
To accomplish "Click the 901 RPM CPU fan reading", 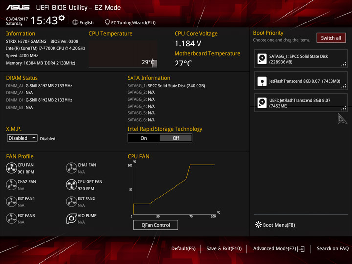I will (x=26, y=172).
